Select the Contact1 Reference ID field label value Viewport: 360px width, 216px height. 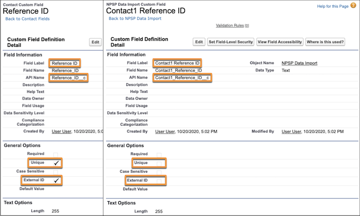[x=177, y=63]
